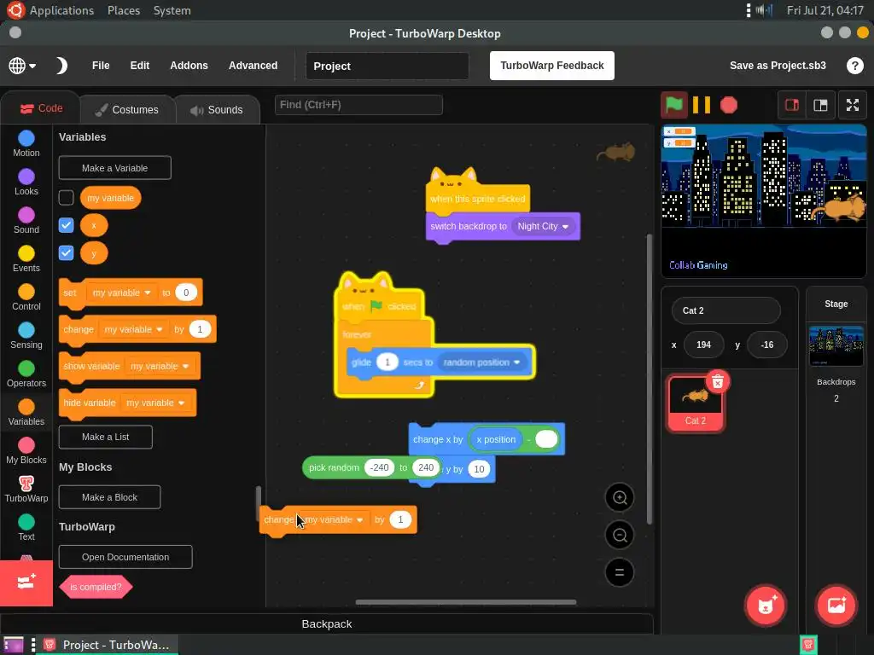Switch to large stage layout

pyautogui.click(x=820, y=105)
